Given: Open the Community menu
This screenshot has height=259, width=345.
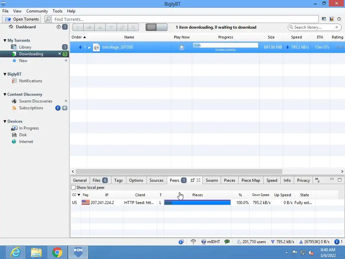Looking at the screenshot, I should pos(37,11).
